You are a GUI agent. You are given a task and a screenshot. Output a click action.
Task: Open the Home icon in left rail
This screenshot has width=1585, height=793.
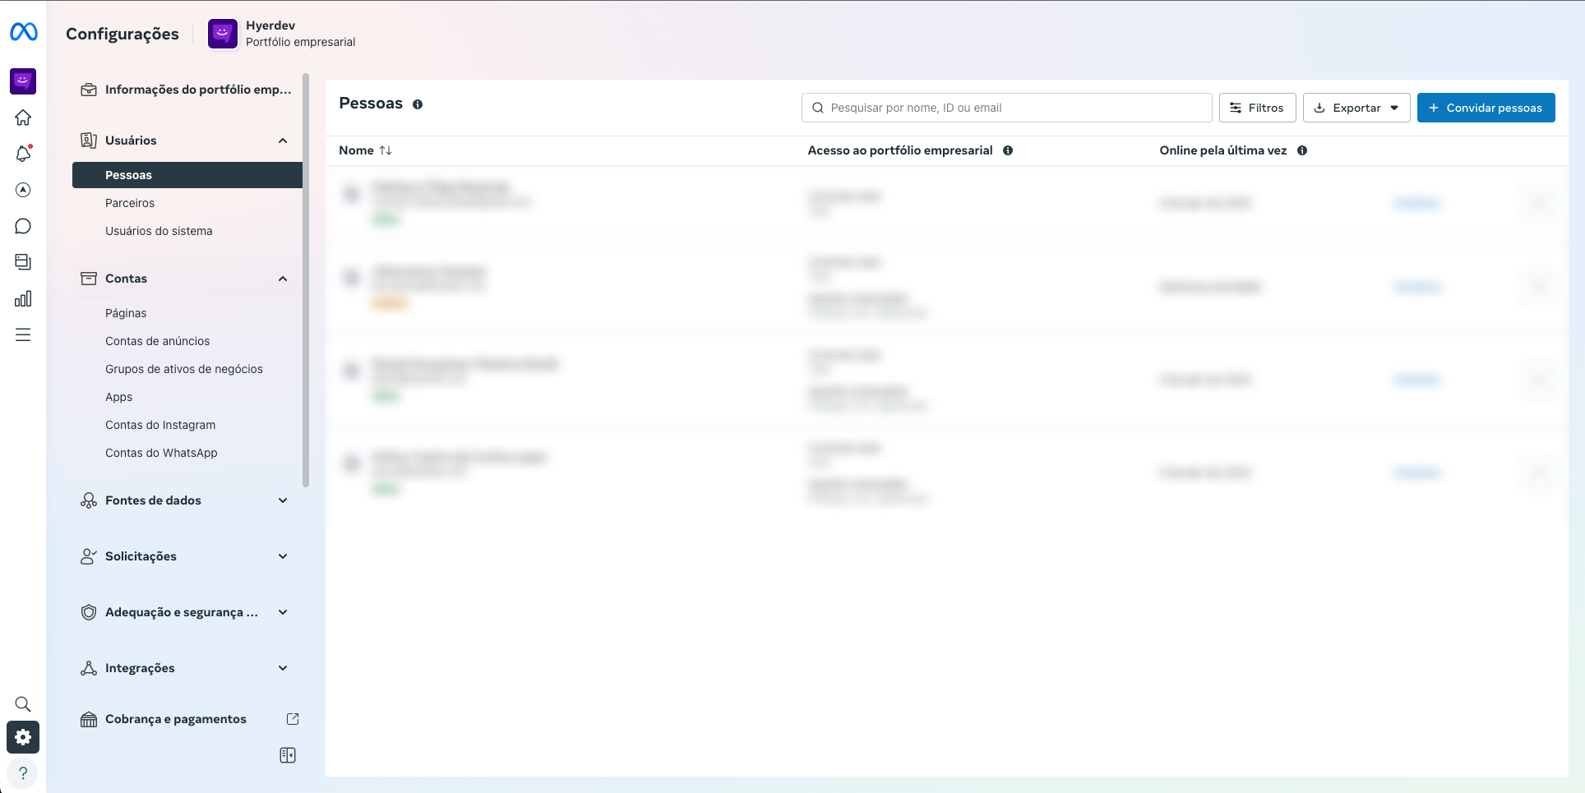(x=23, y=118)
